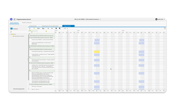Switch to the Risorse Operative tab

pos(27,23)
